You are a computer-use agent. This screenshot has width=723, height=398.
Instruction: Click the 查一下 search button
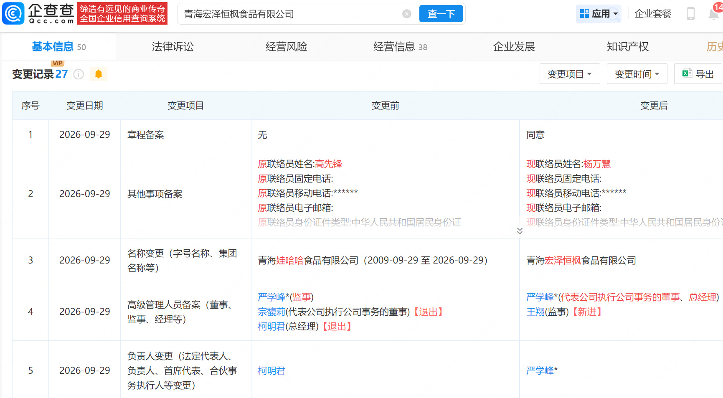pyautogui.click(x=441, y=14)
